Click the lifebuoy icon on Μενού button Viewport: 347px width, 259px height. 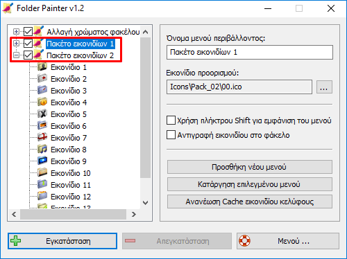pyautogui.click(x=244, y=241)
